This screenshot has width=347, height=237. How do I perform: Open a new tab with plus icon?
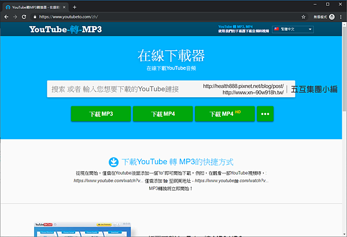point(75,8)
